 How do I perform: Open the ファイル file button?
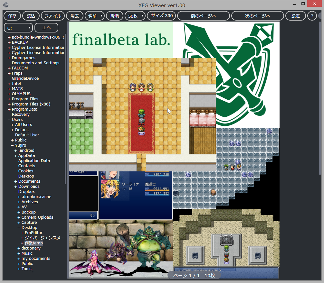pyautogui.click(x=53, y=16)
